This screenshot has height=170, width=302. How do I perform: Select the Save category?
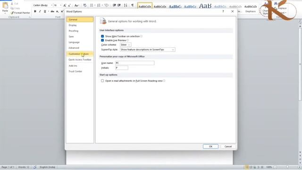tap(80, 36)
